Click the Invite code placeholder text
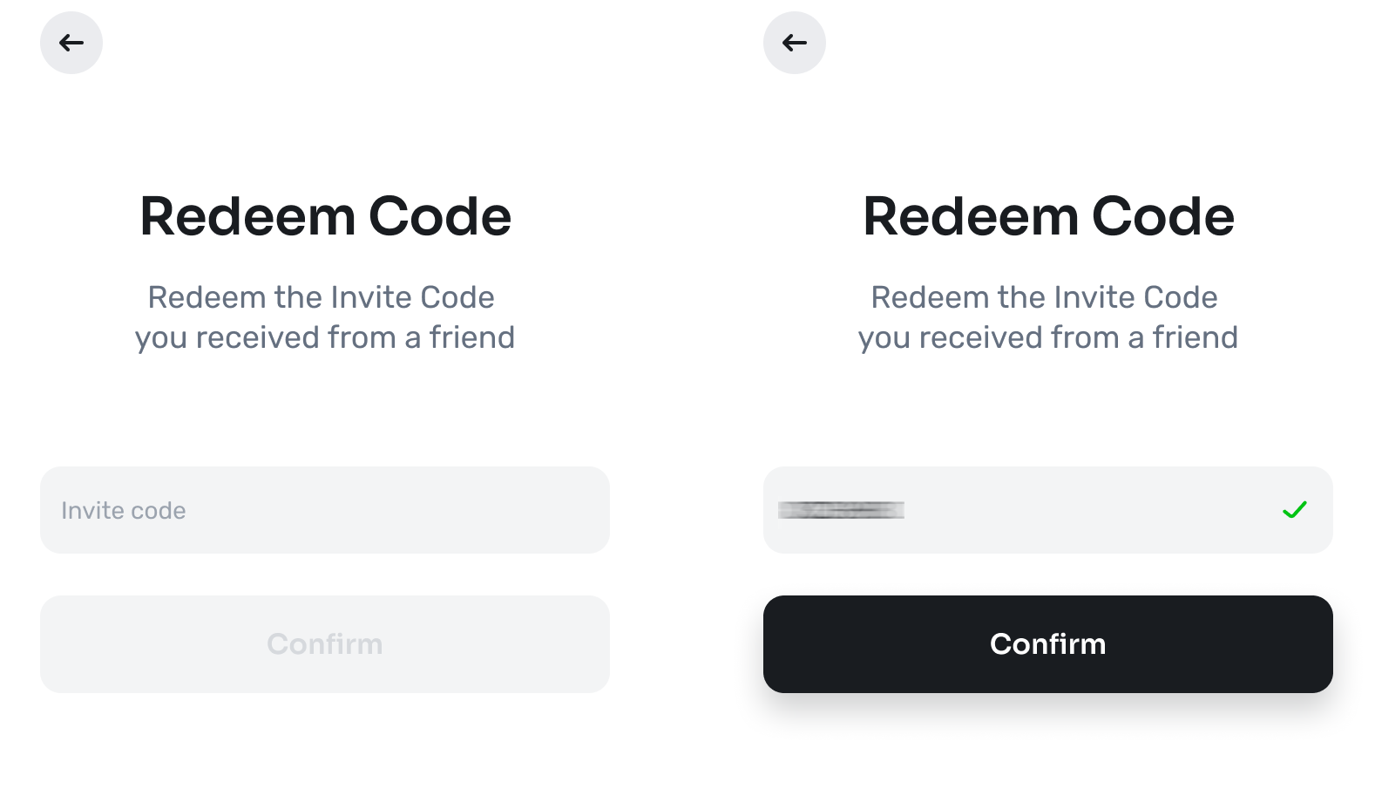The width and height of the screenshot is (1375, 789). (123, 510)
